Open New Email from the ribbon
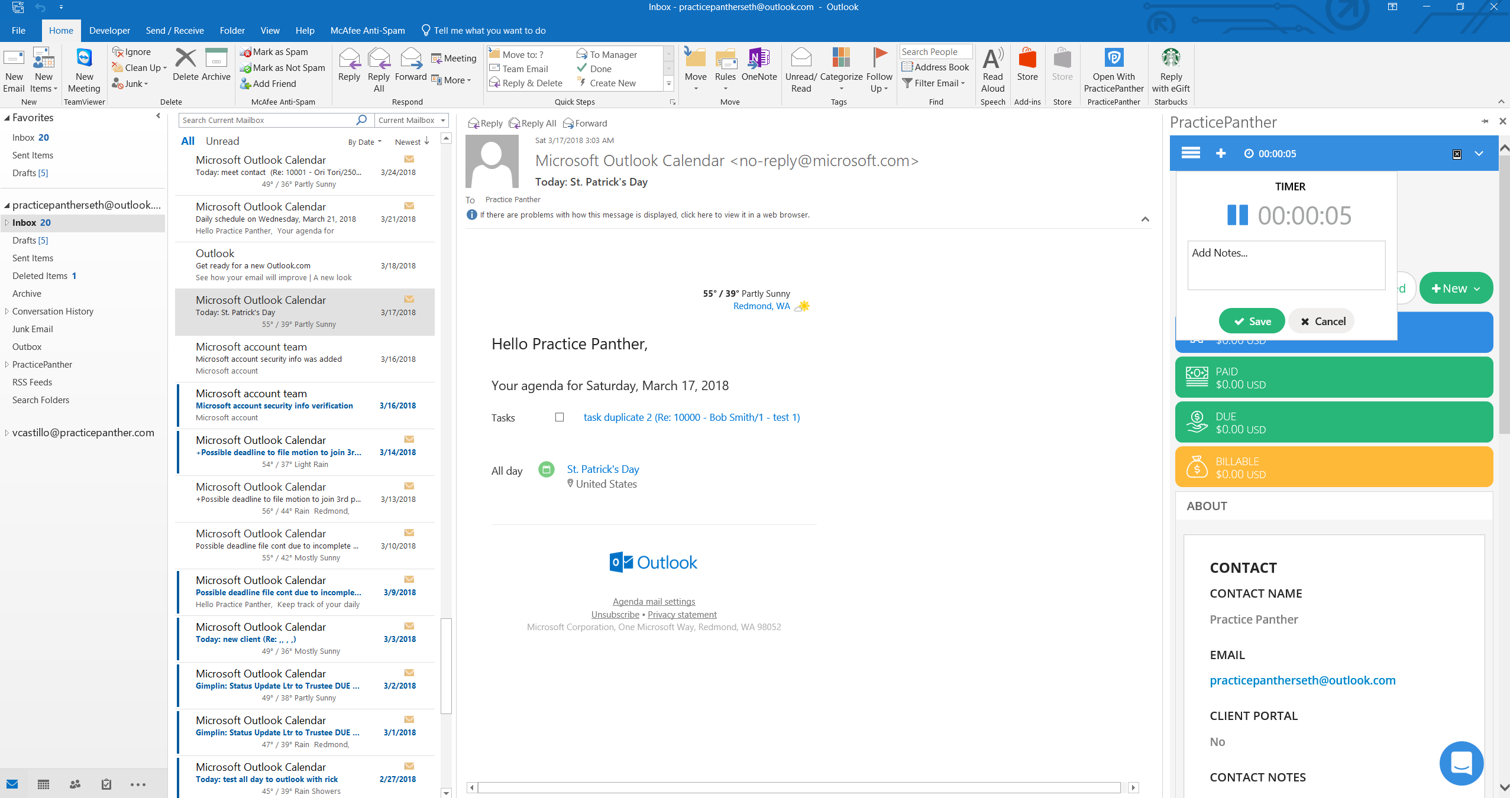The height and width of the screenshot is (798, 1510). 14,70
